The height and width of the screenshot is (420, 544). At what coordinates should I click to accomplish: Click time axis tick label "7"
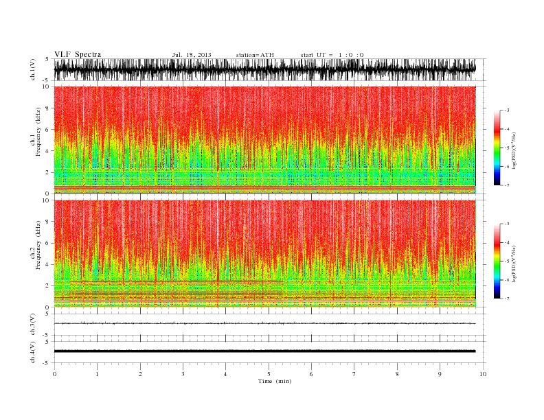[x=354, y=374]
